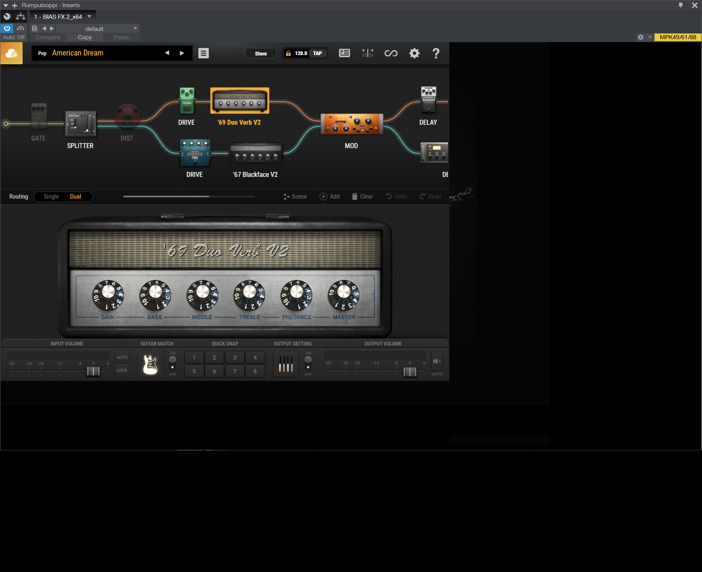Open the Guitar Match guitar icon
702x572 pixels.
pos(150,364)
